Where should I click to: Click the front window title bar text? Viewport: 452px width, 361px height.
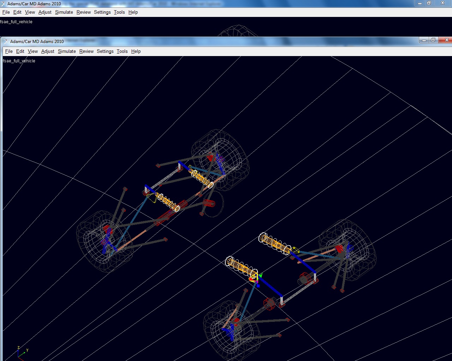pyautogui.click(x=37, y=42)
